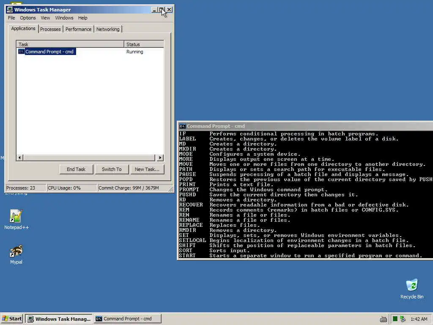Select the Mypal desktop icon
This screenshot has height=325, width=433.
point(16,254)
